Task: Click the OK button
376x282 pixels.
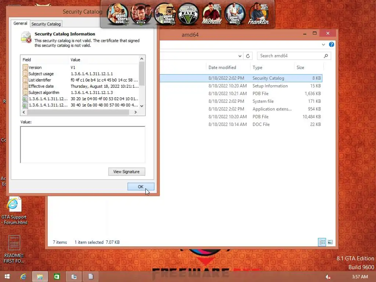Action: coord(141,187)
